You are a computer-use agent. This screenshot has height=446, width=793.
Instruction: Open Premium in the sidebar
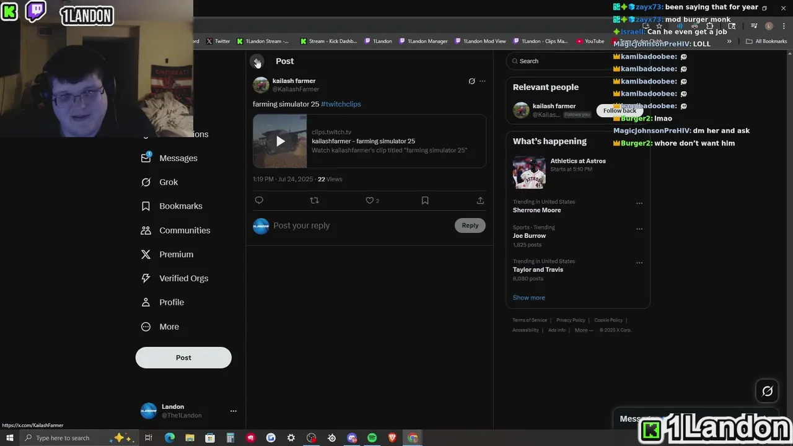[167, 255]
